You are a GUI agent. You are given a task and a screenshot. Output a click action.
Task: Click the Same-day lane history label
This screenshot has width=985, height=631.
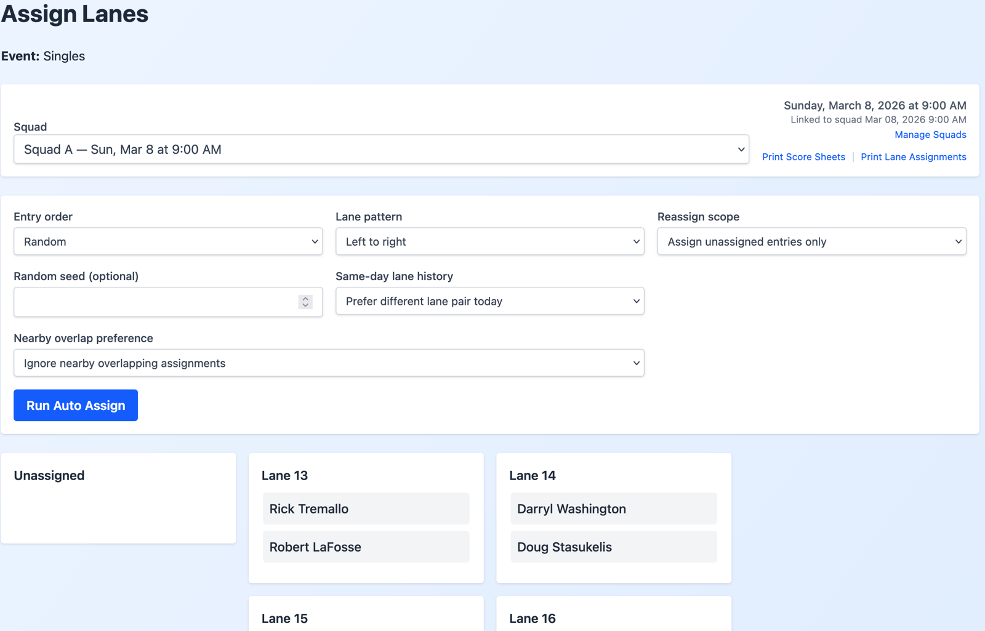tap(394, 276)
